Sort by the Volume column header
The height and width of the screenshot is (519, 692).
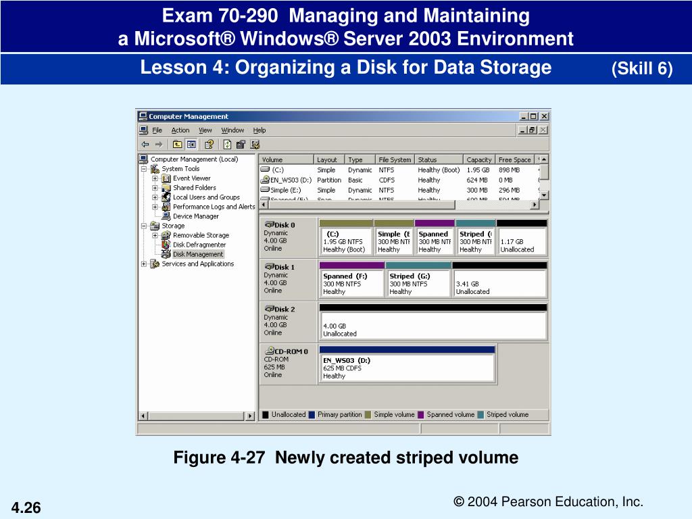coord(287,159)
